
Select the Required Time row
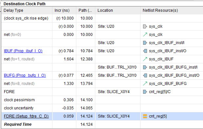tap(102, 124)
